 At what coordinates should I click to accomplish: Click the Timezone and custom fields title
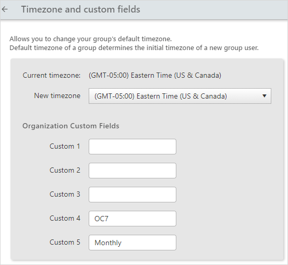pos(81,9)
